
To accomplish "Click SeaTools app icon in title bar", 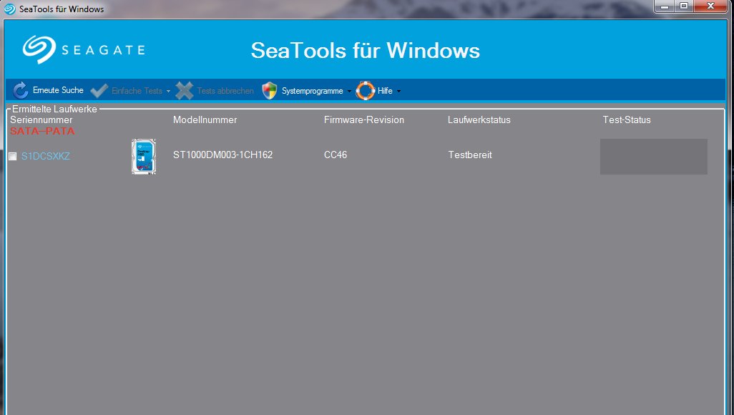I will click(x=9, y=9).
